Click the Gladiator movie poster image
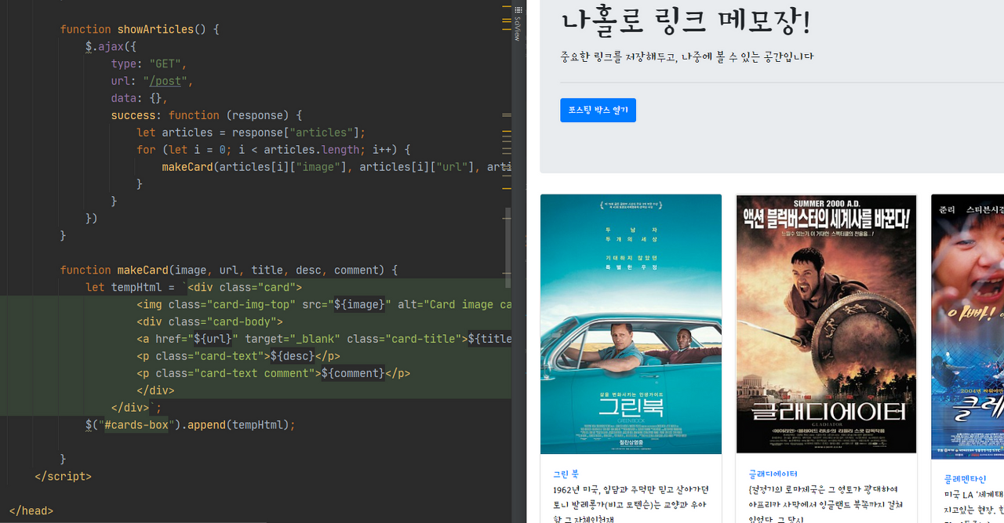 (826, 324)
